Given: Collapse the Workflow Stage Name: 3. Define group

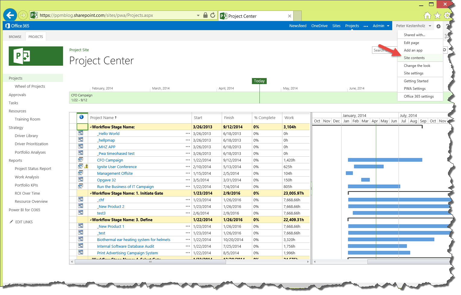Looking at the screenshot, I should tap(91, 219).
